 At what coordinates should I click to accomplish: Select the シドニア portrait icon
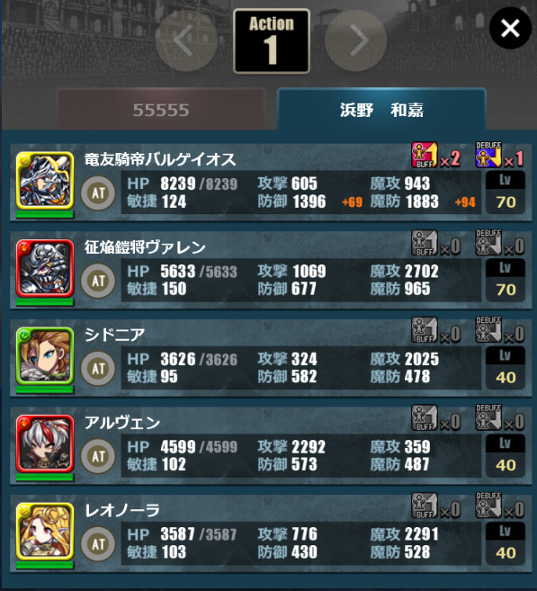[x=44, y=356]
